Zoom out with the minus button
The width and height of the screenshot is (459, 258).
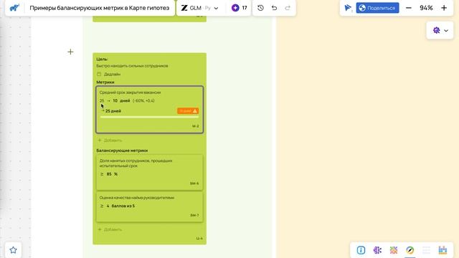[409, 8]
